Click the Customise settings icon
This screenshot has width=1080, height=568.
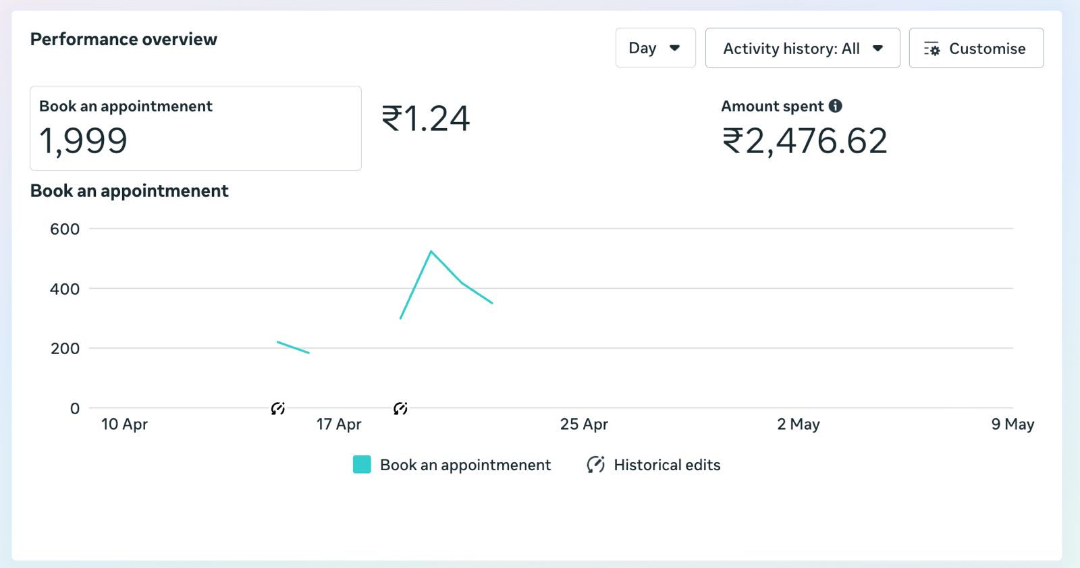pyautogui.click(x=932, y=49)
